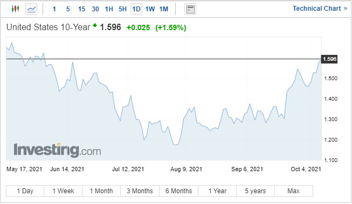The image size is (352, 204).
Task: Select the 15 minute interval
Action: [81, 9]
